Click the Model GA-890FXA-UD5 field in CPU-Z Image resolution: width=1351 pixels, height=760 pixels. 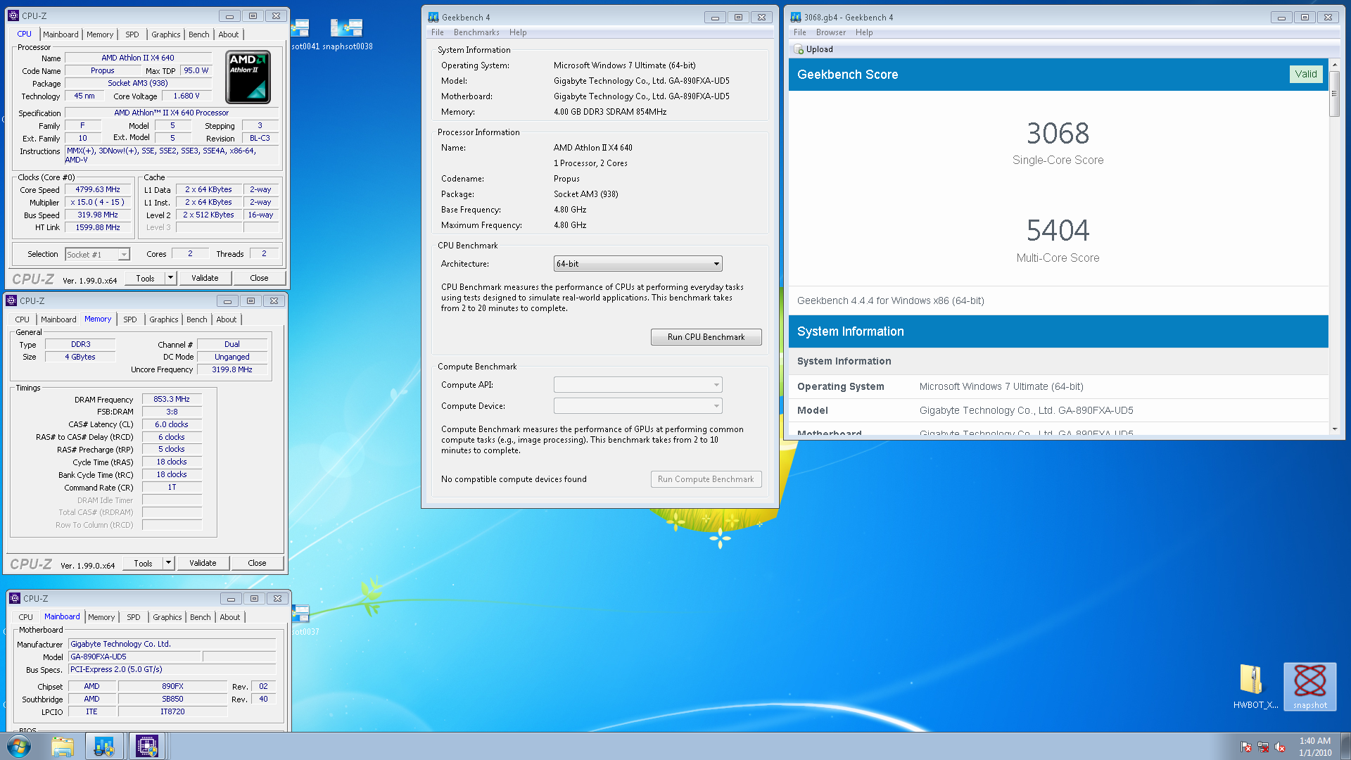[x=134, y=657]
